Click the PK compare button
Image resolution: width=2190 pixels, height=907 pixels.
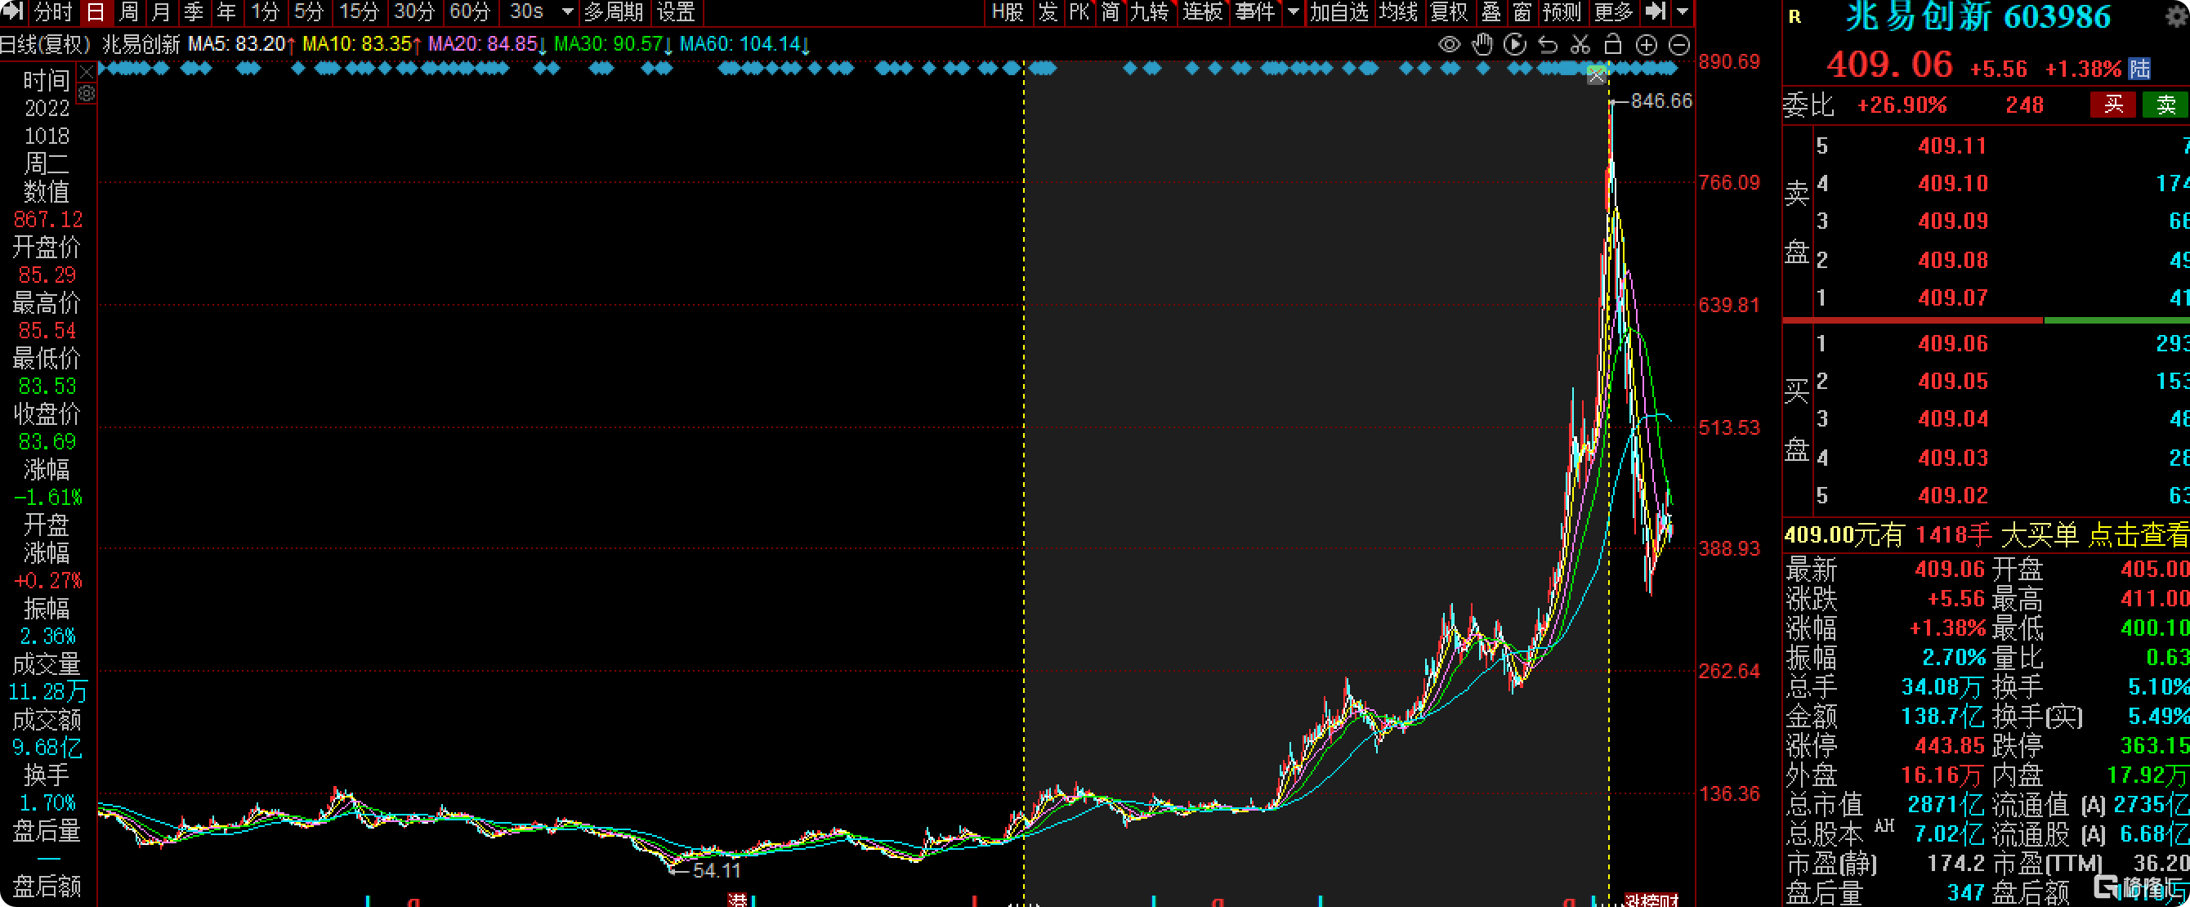1079,12
